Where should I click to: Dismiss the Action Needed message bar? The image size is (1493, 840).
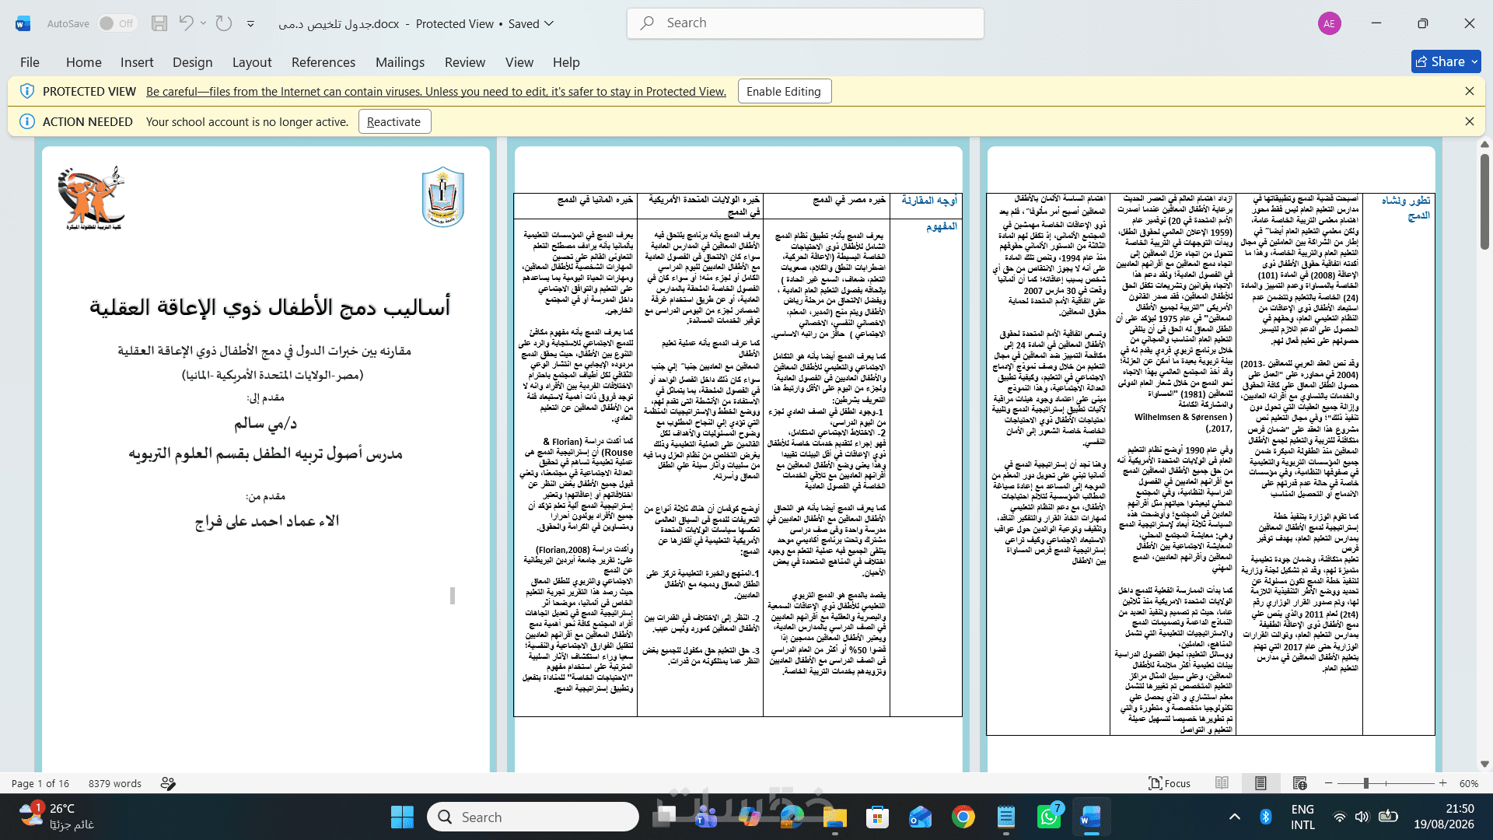(x=1470, y=121)
